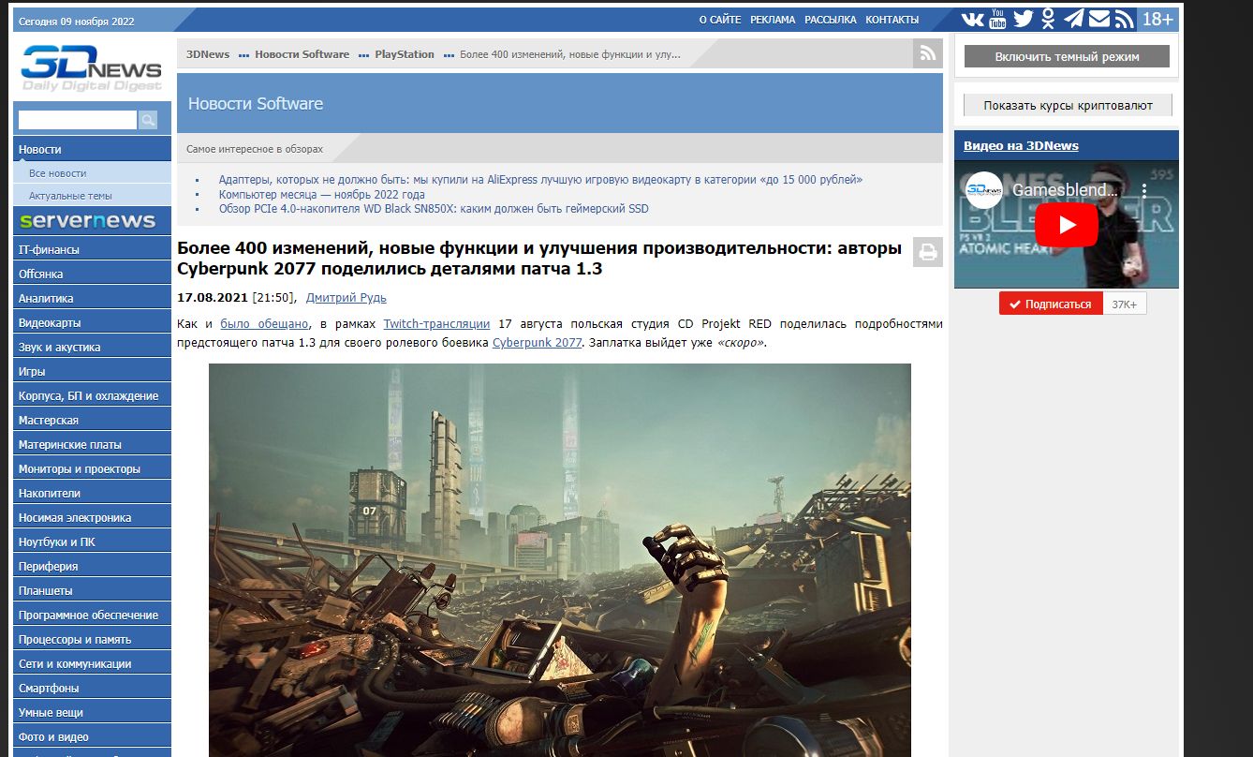Open the IT-финансы category
Screen dimensions: 1253x757
92,249
